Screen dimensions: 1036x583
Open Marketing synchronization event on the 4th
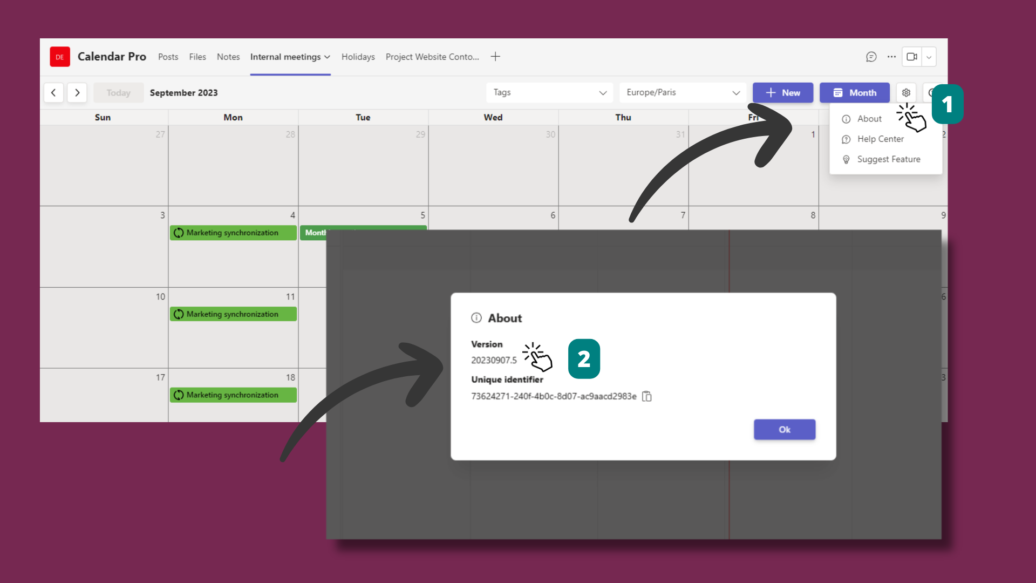point(233,233)
